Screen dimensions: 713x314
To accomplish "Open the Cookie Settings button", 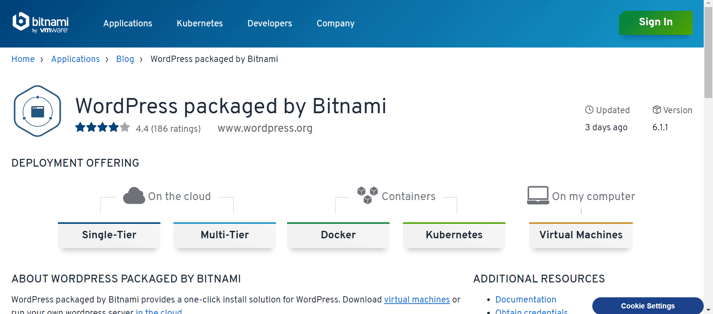I will pos(648,306).
